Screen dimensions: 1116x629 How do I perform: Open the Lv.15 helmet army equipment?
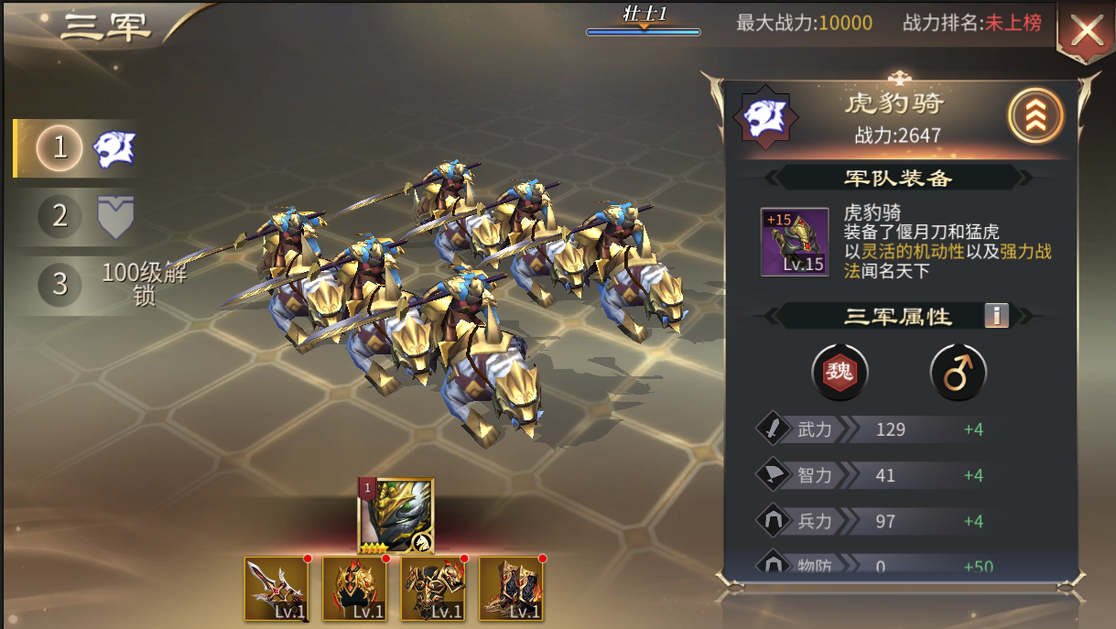[795, 242]
